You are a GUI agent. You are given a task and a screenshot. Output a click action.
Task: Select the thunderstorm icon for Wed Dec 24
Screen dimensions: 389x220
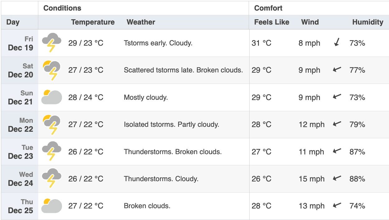pyautogui.click(x=52, y=179)
